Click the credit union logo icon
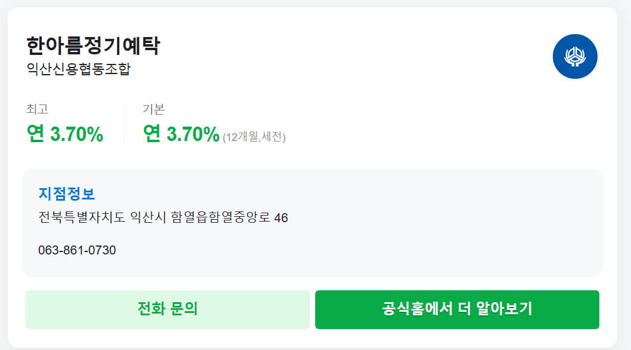631x350 pixels. point(575,57)
